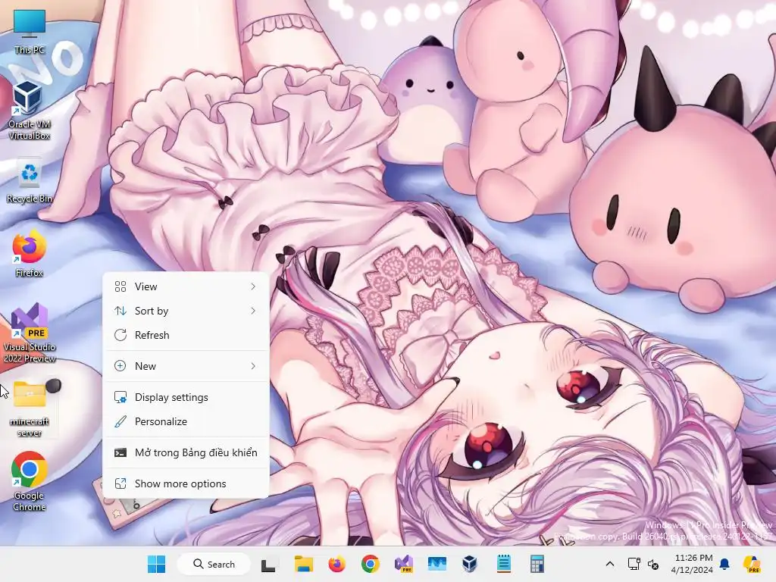The image size is (776, 582).
Task: Launch Firefox from the taskbar
Action: [x=336, y=564]
